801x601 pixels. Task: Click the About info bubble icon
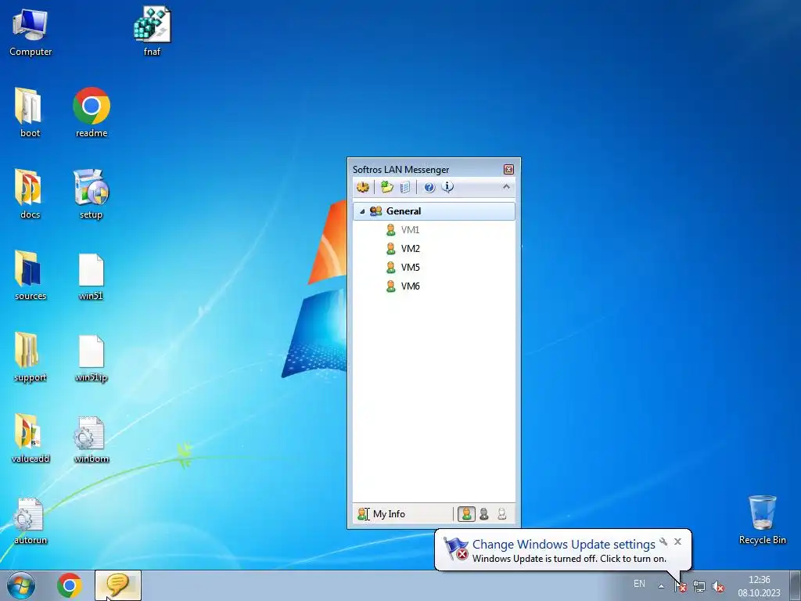(447, 187)
